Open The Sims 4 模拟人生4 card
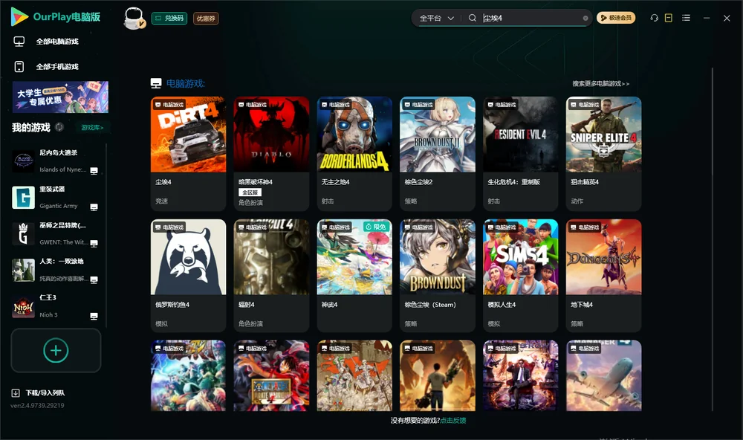This screenshot has height=440, width=743. [520, 276]
